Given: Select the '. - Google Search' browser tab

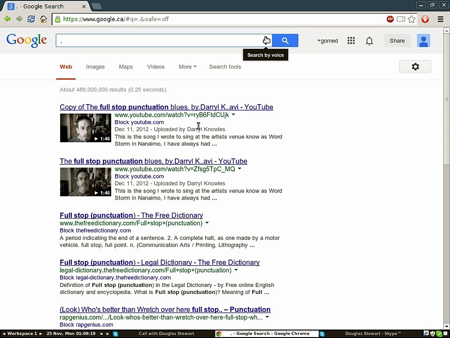Looking at the screenshot, I should 46,6.
